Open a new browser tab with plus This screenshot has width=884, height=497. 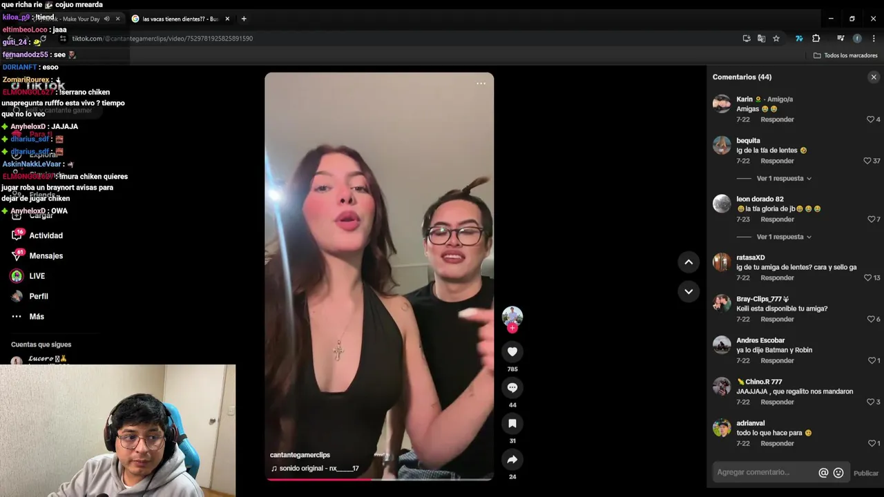[244, 19]
